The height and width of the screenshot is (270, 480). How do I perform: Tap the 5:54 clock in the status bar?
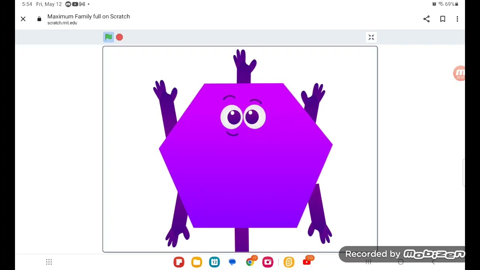click(27, 4)
